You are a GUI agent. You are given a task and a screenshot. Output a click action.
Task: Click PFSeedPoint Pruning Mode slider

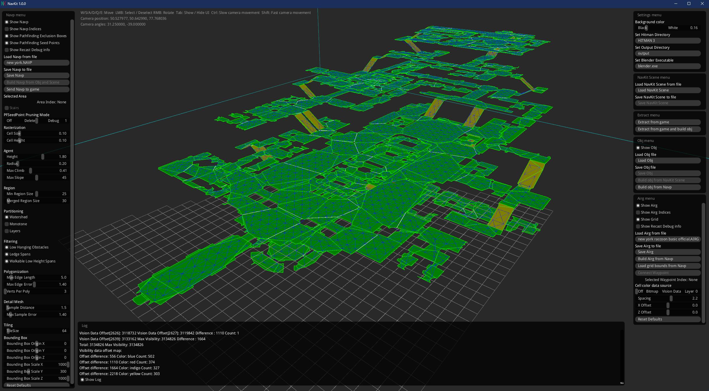pyautogui.click(x=36, y=121)
